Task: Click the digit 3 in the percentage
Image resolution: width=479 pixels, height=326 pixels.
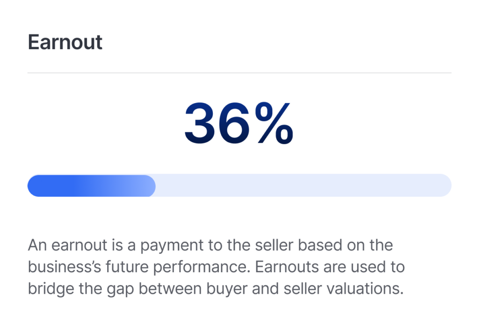Action: click(200, 123)
